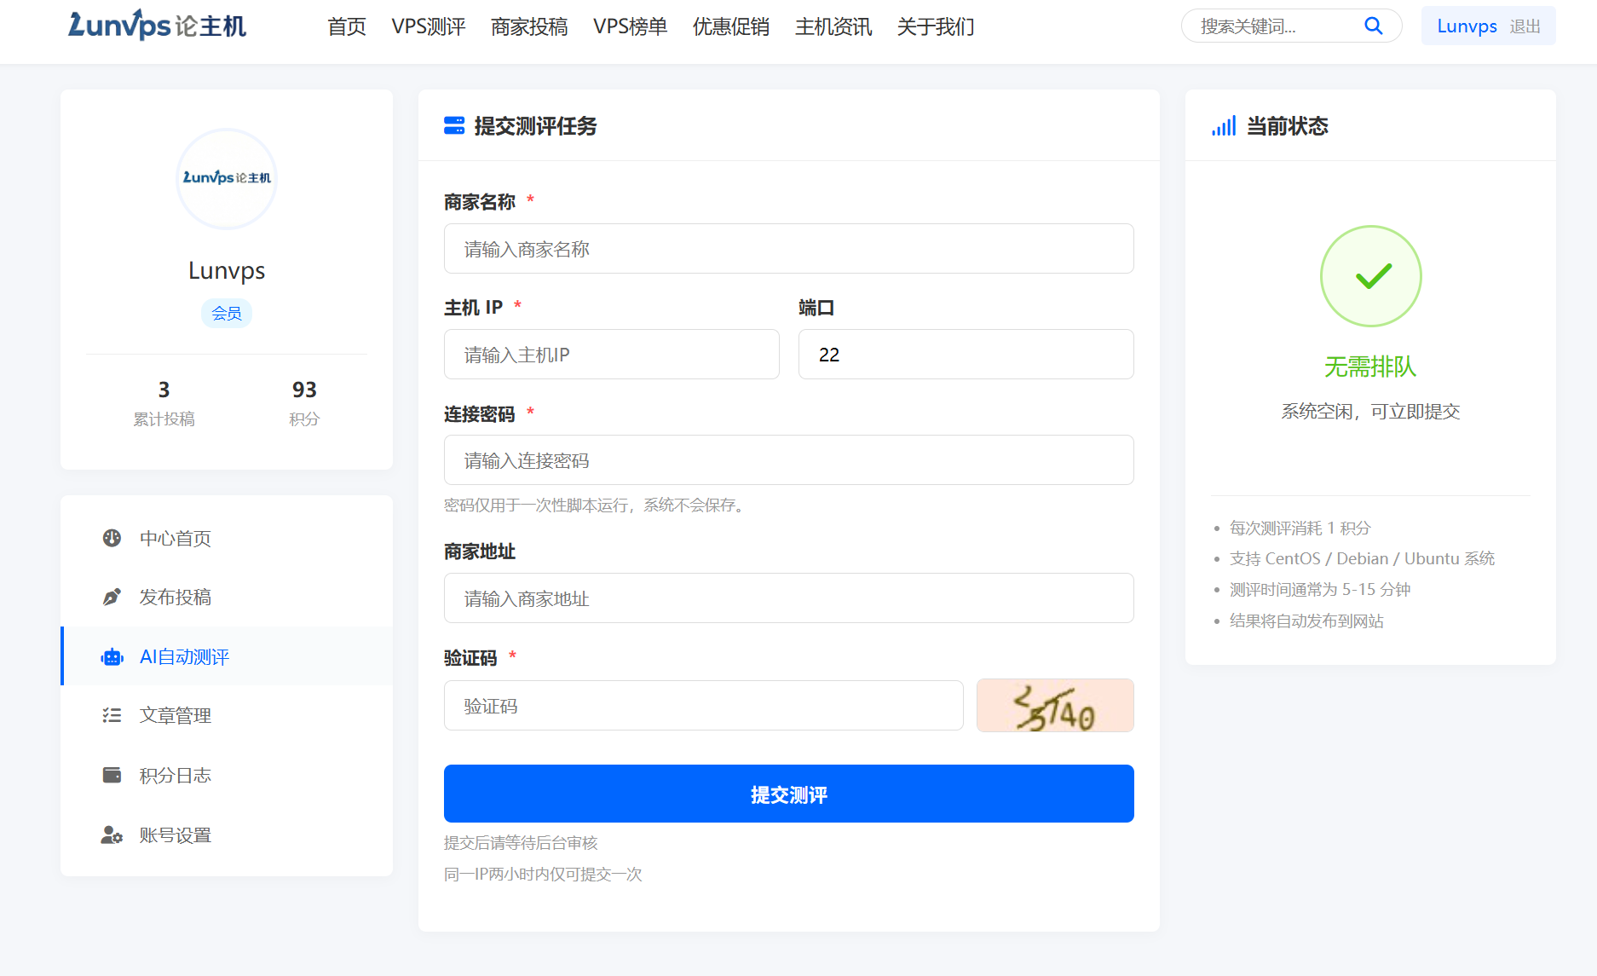Go to 优惠促销 in navigation

[x=730, y=26]
